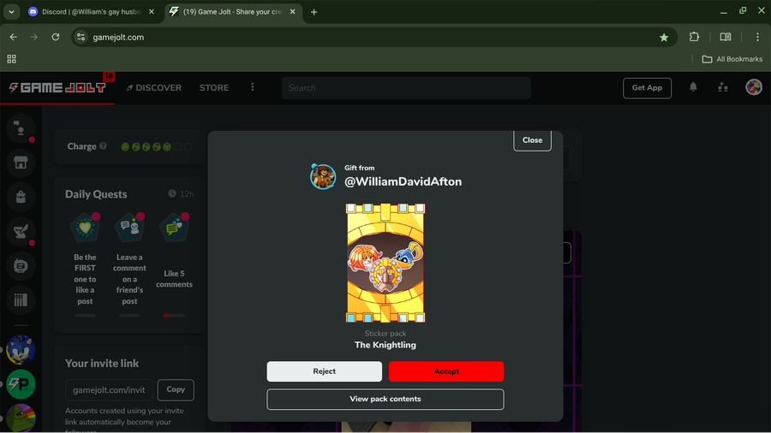Image resolution: width=771 pixels, height=433 pixels.
Task: Open the frog community icon in sidebar
Action: 21,418
